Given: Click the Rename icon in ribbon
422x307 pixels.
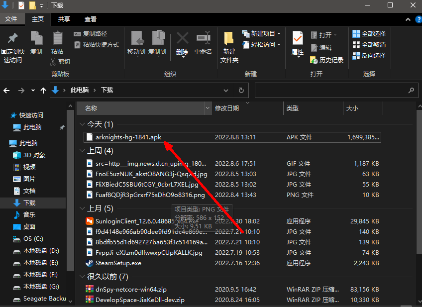Looking at the screenshot, I should pos(203,39).
